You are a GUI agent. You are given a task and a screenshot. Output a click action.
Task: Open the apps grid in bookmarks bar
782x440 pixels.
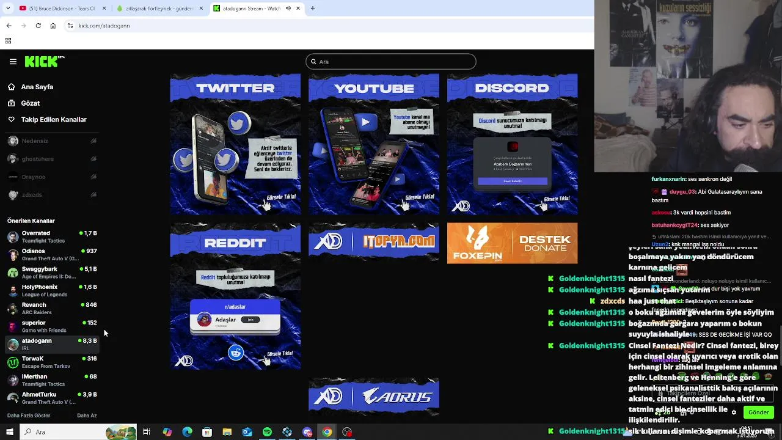click(8, 41)
